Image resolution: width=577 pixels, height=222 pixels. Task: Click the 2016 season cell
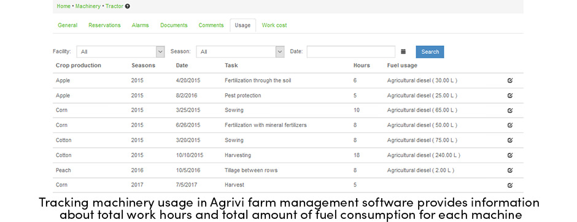point(137,170)
